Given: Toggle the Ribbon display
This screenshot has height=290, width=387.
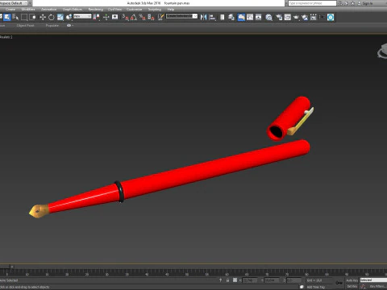Looking at the screenshot, I should [x=241, y=18].
